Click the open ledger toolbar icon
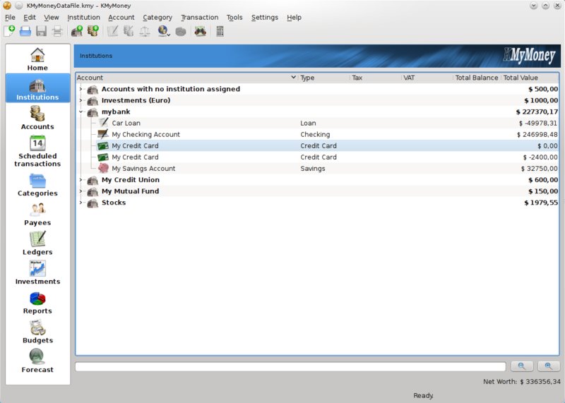 click(x=113, y=31)
